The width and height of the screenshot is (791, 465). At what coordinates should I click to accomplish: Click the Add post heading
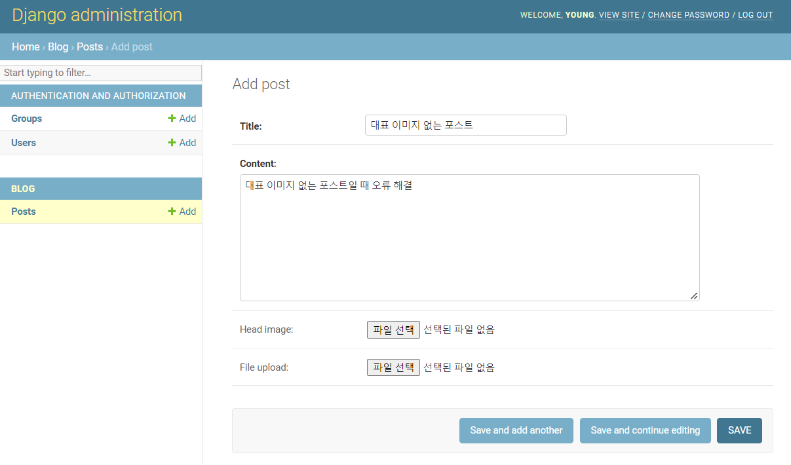[261, 84]
